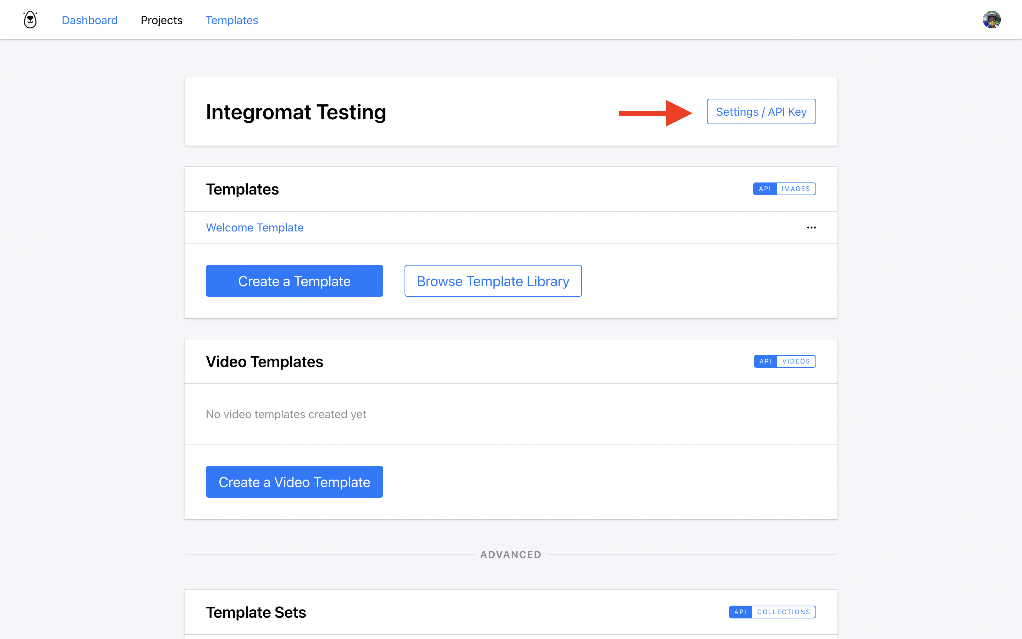Click the API Collections badge
Image resolution: width=1022 pixels, height=639 pixels.
tap(772, 612)
